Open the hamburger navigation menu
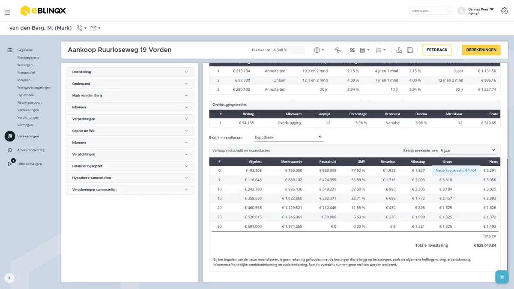The image size is (514, 289). 7,12
